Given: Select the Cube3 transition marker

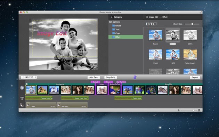Looking at the screenshot, I should click(95, 82).
